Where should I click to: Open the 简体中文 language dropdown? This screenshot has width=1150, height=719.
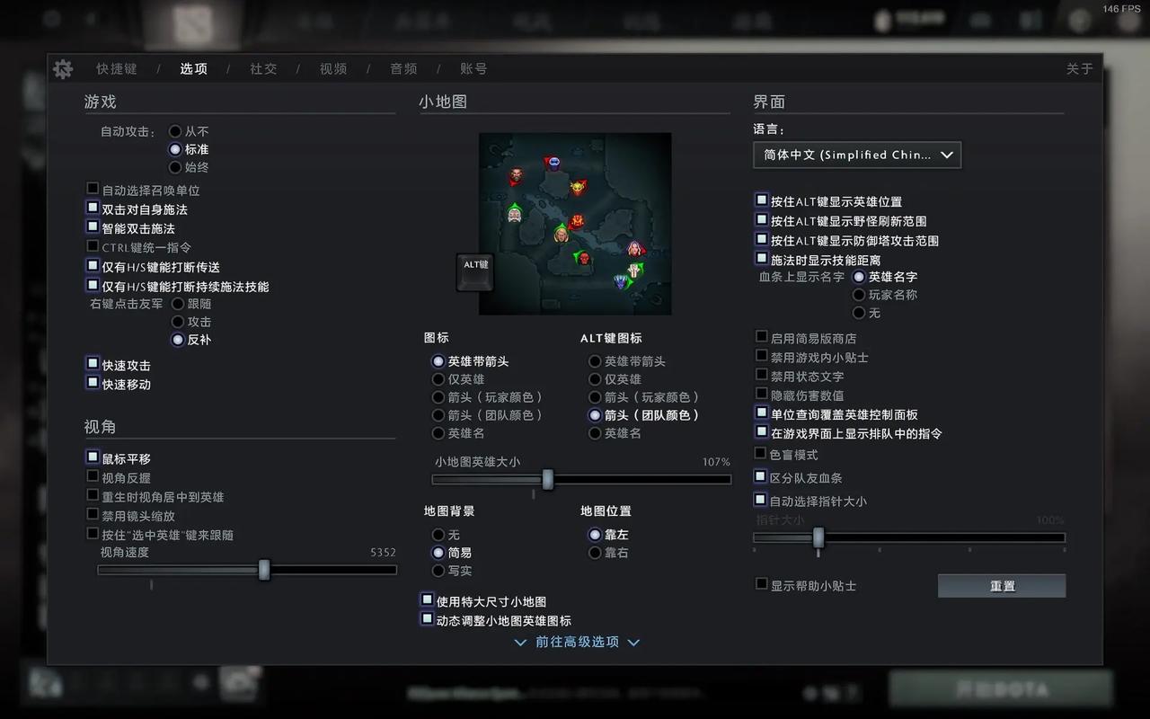(x=857, y=155)
